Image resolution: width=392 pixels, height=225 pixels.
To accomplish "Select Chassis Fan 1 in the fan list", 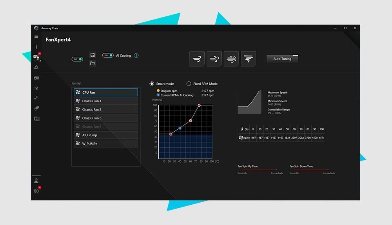I will (x=106, y=101).
